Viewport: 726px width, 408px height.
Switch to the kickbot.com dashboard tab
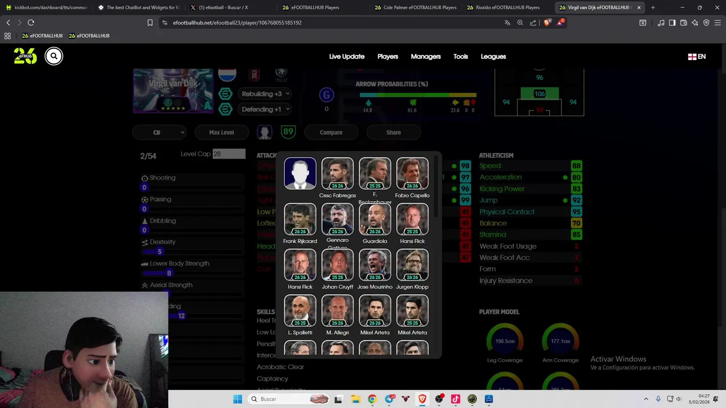47,7
